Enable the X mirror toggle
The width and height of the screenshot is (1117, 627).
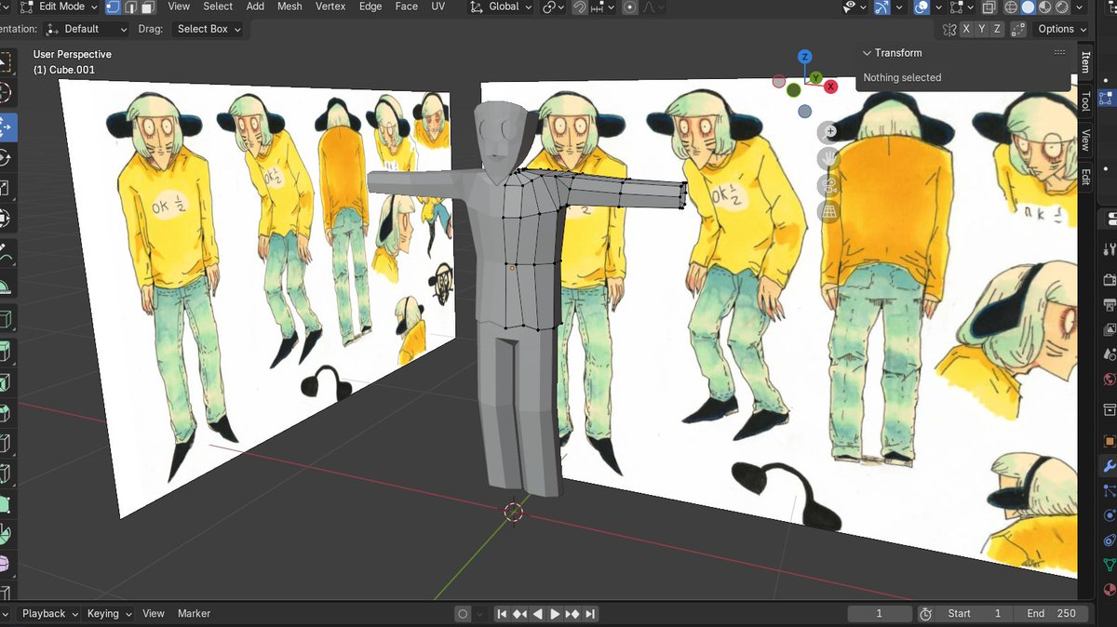coord(966,29)
